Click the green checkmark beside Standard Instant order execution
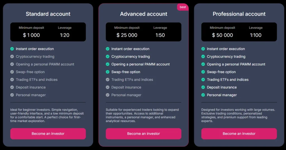The width and height of the screenshot is (286, 150). [x=12, y=49]
